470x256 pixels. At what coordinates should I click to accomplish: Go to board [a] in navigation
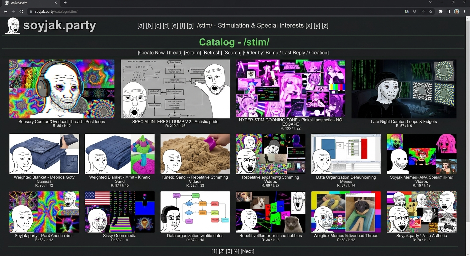pos(141,26)
